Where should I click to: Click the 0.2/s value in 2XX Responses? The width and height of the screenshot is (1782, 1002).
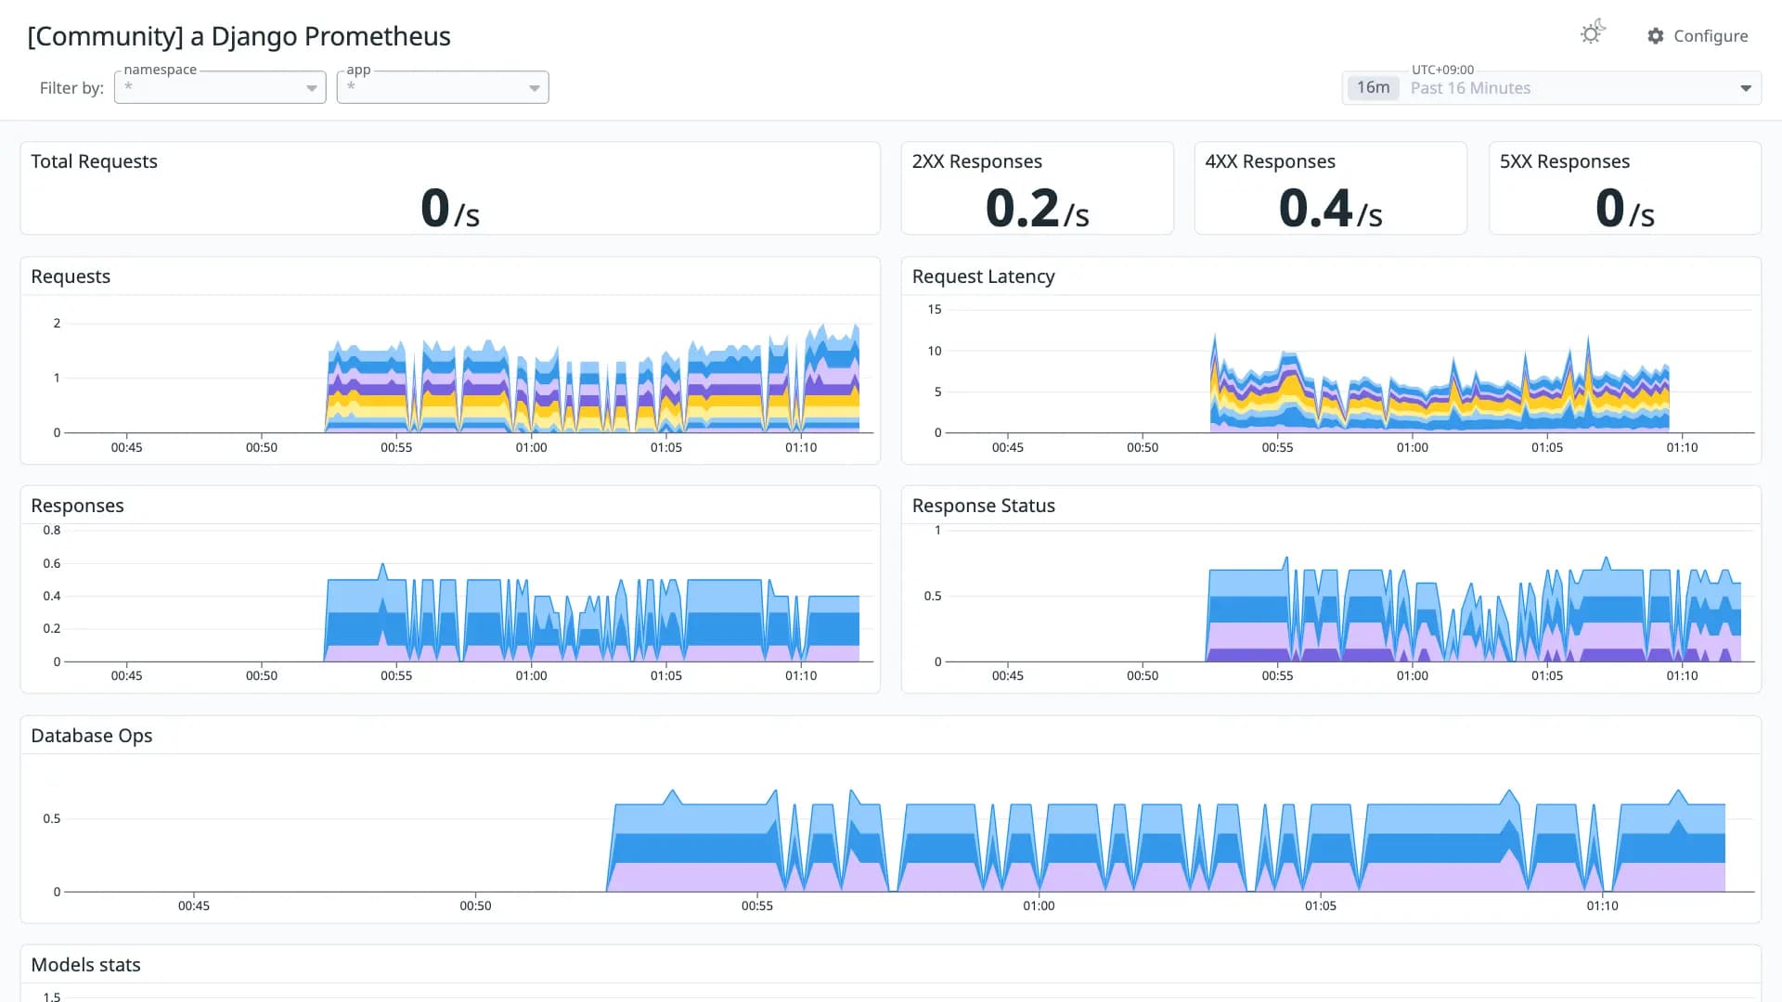(1037, 208)
